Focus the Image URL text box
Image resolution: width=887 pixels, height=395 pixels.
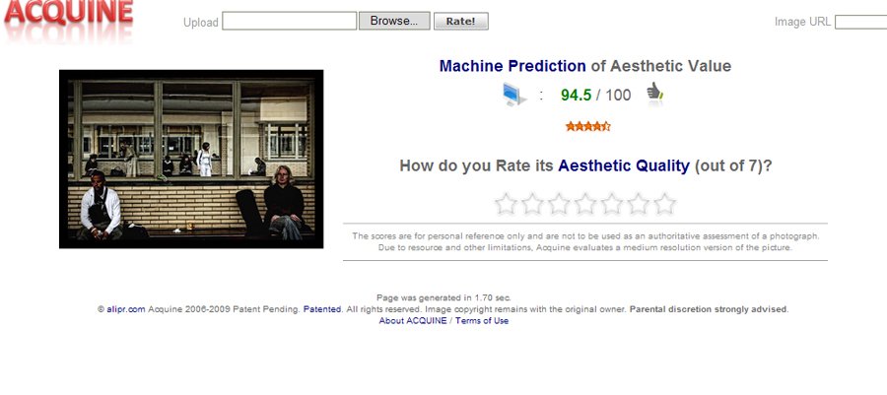point(860,22)
